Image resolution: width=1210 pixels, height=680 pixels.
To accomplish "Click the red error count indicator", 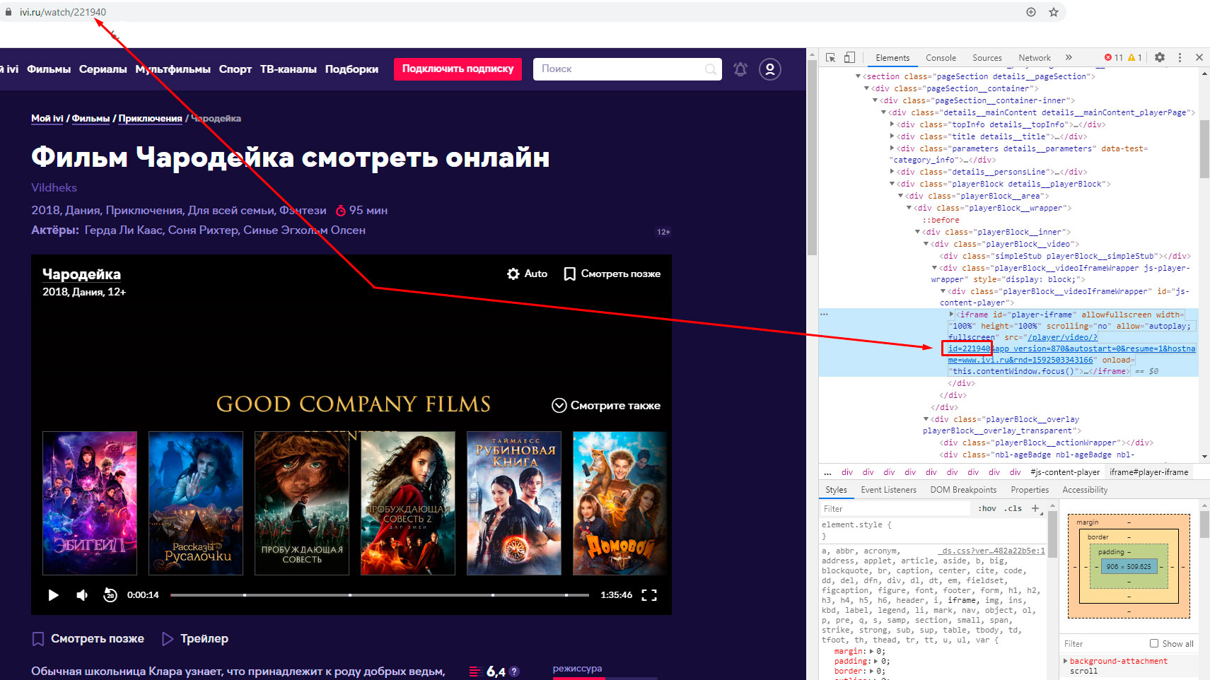I will tap(1113, 58).
